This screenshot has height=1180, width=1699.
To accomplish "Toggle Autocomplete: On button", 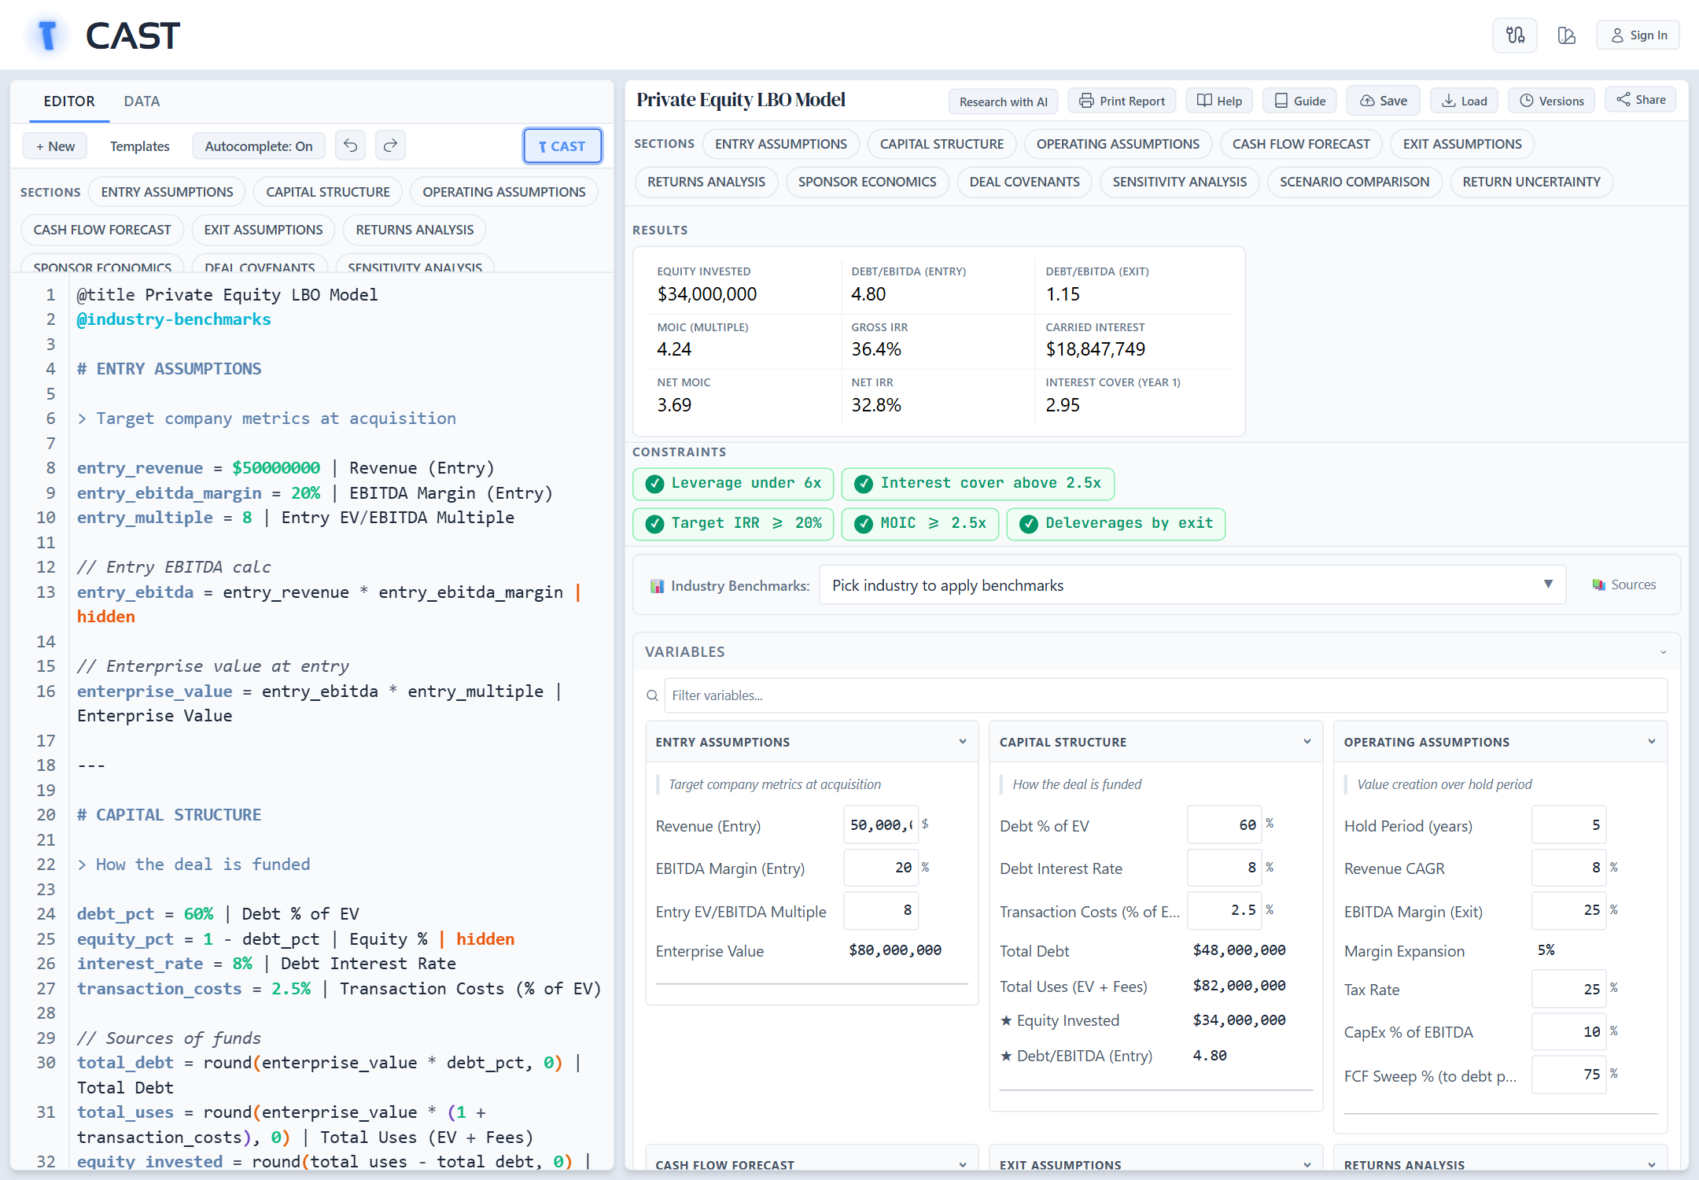I will click(x=259, y=146).
